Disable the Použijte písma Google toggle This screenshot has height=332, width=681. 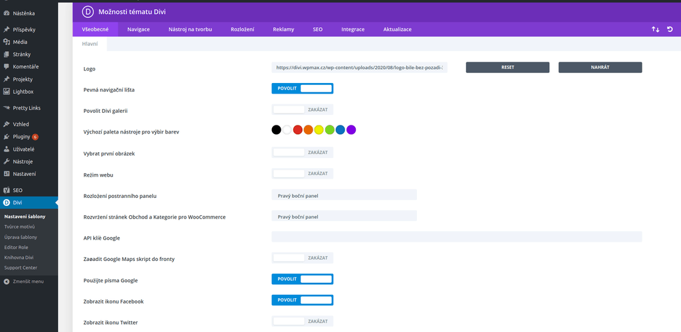[303, 279]
